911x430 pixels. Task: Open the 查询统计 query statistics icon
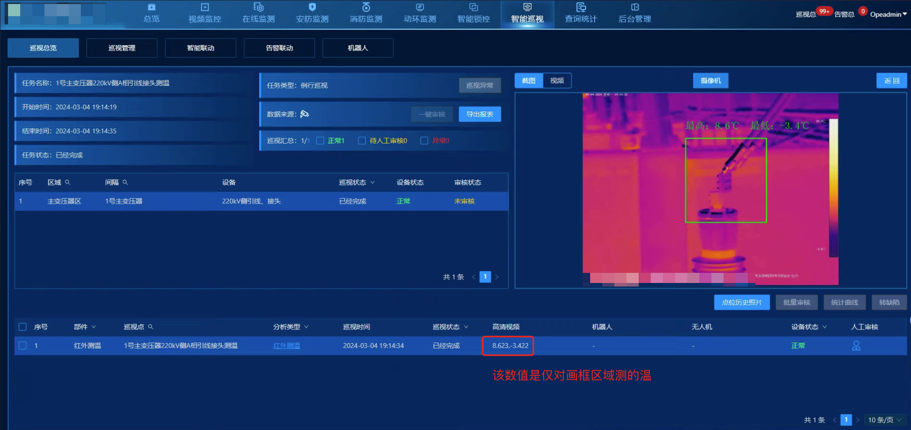click(x=581, y=8)
